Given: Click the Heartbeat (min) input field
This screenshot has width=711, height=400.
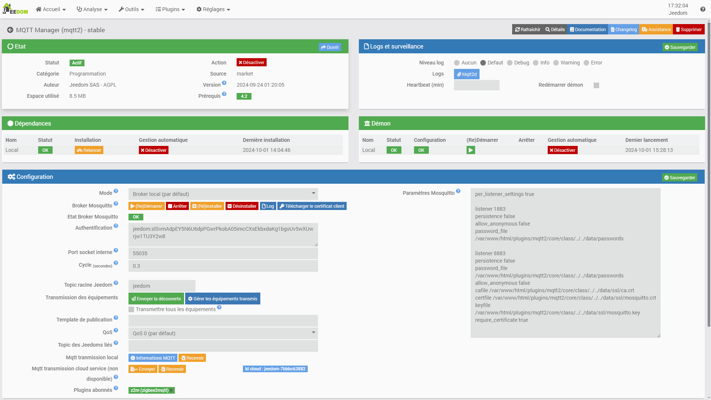Looking at the screenshot, I should [x=476, y=85].
